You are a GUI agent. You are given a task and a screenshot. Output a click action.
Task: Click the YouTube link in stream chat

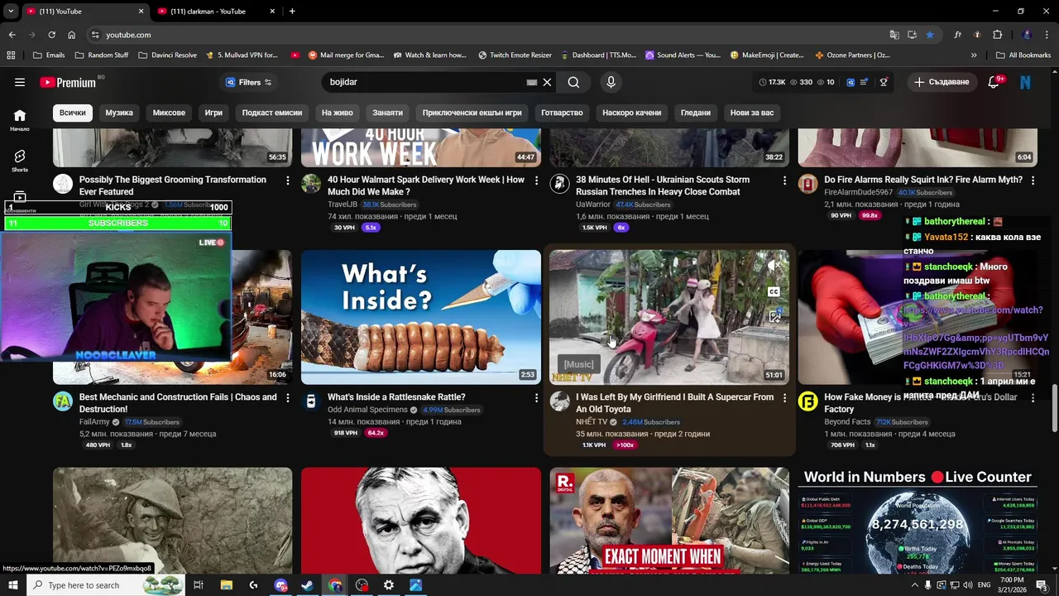[975, 338]
